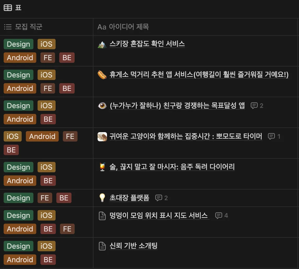Open comments on 친구랑 경쟁하는 목표달성 앱
The width and height of the screenshot is (299, 269).
click(x=257, y=106)
